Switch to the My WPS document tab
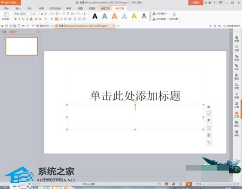The height and width of the screenshot is (189, 242). 43,26
